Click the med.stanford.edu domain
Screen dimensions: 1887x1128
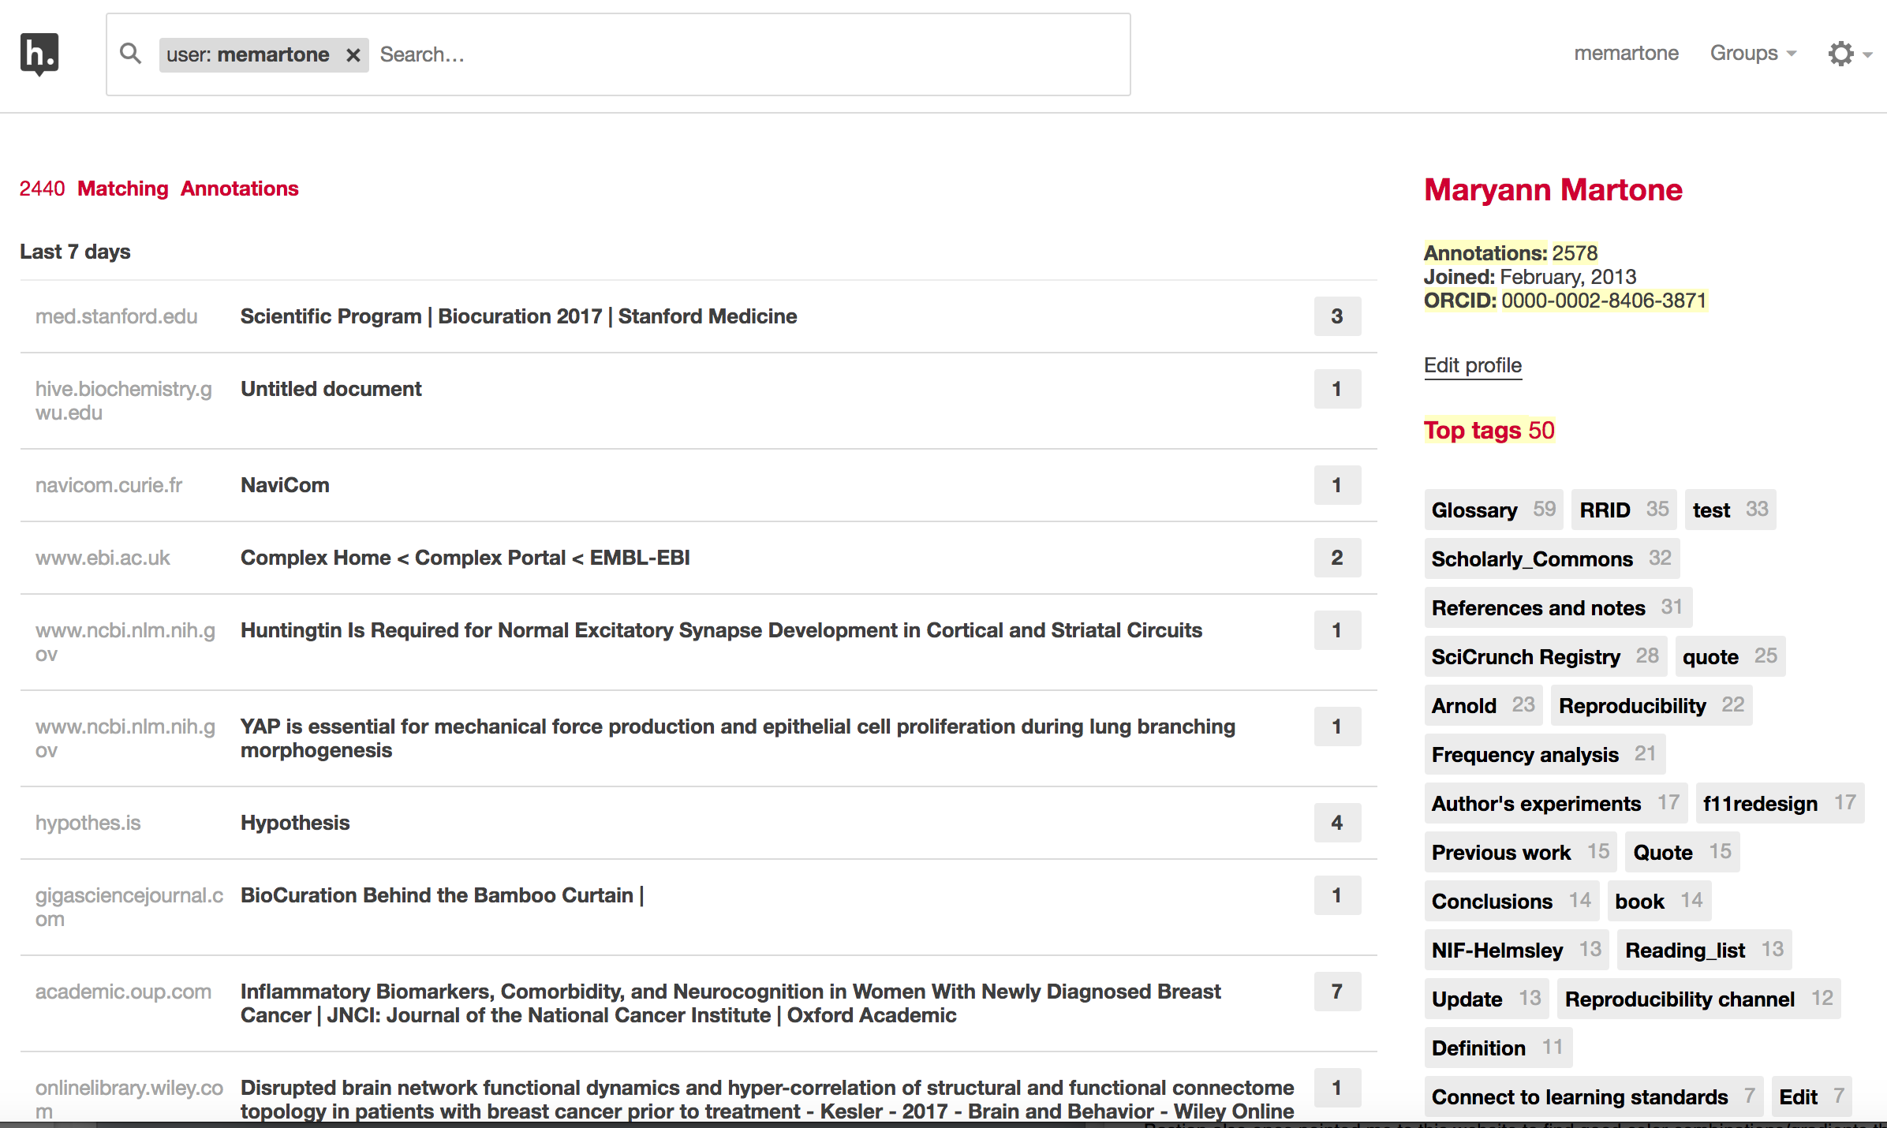point(116,316)
